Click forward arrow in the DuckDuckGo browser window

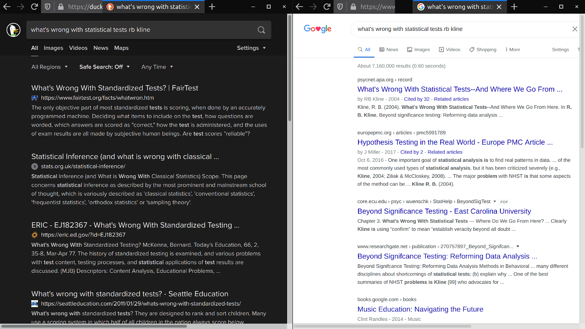point(20,7)
